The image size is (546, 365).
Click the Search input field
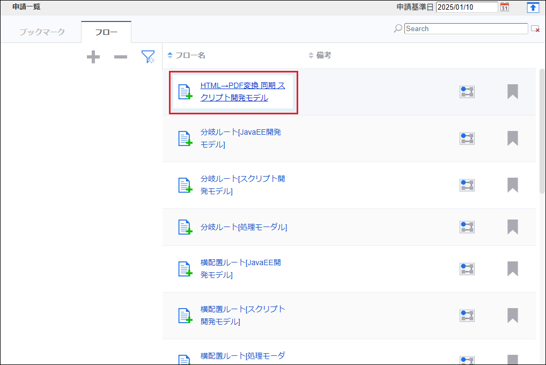(466, 29)
